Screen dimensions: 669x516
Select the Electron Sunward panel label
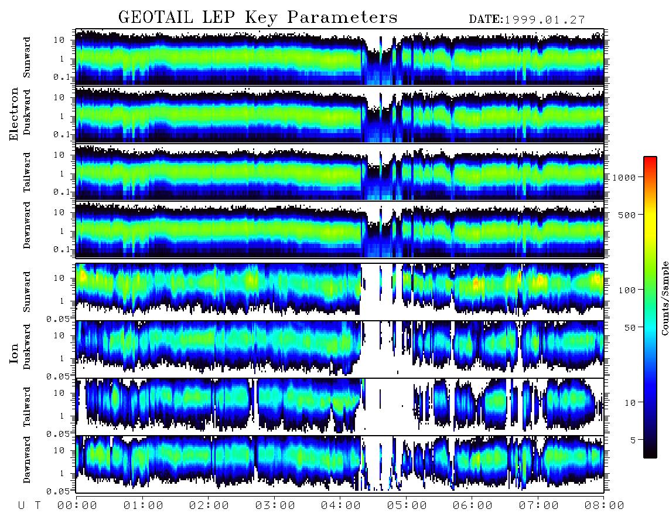(x=27, y=57)
